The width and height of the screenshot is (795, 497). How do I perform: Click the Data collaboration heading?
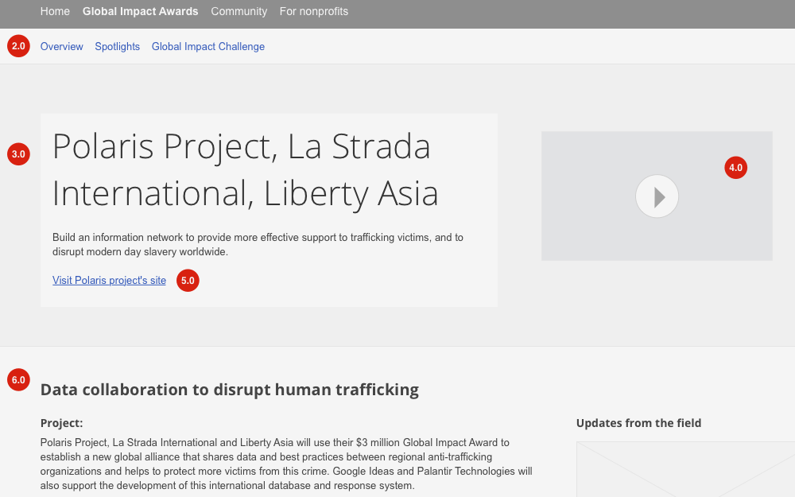tap(230, 390)
